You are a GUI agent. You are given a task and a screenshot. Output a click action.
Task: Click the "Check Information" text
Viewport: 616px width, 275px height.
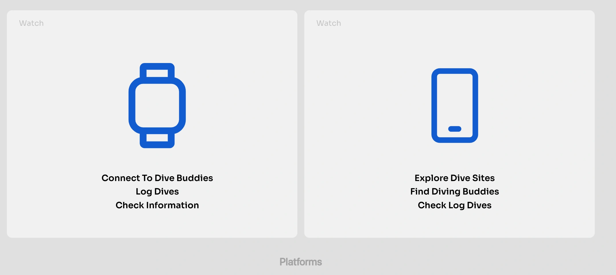tap(157, 205)
